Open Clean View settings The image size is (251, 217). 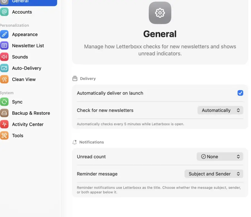28,79
